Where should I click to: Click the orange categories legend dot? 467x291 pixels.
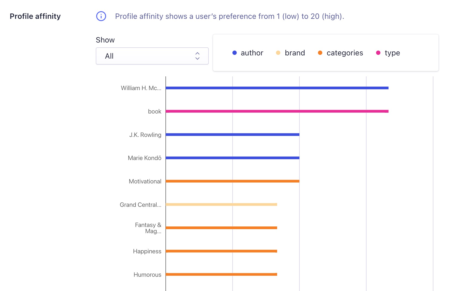[x=320, y=53]
